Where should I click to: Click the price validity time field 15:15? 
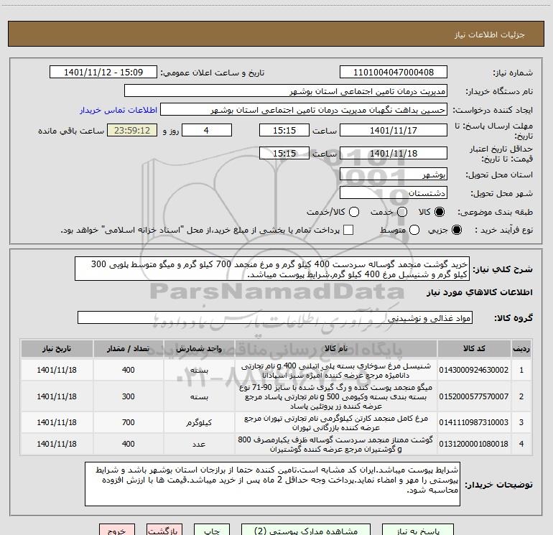tap(284, 153)
